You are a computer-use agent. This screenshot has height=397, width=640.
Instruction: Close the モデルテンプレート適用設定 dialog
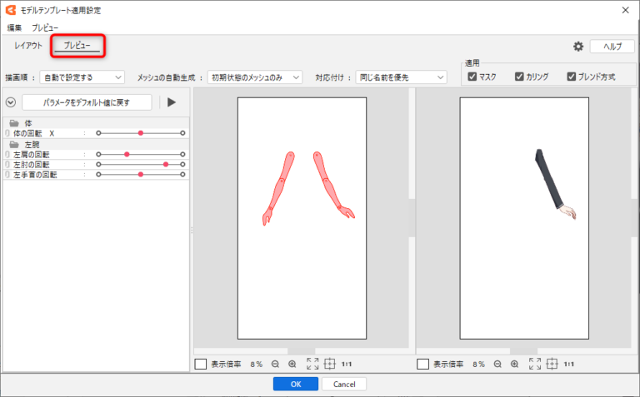(625, 10)
